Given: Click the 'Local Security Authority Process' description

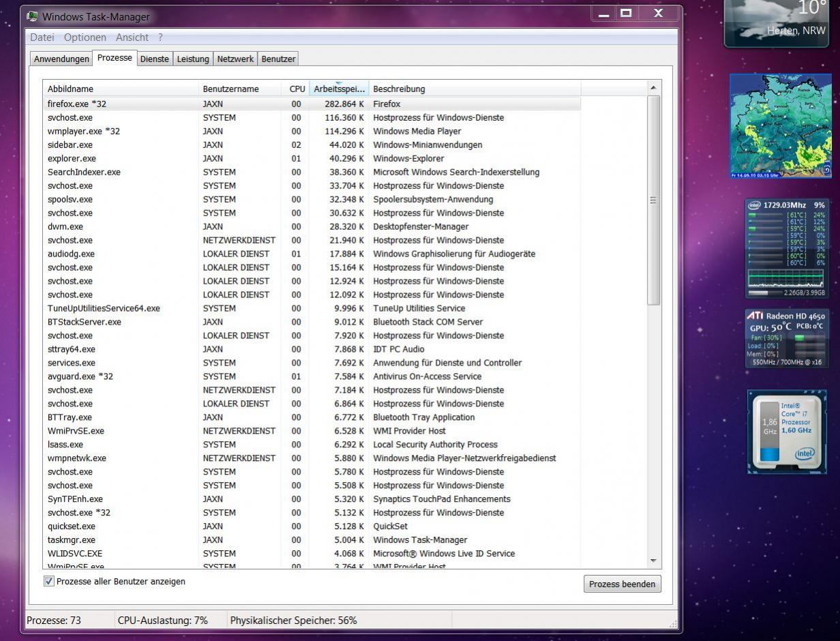Looking at the screenshot, I should (x=435, y=445).
